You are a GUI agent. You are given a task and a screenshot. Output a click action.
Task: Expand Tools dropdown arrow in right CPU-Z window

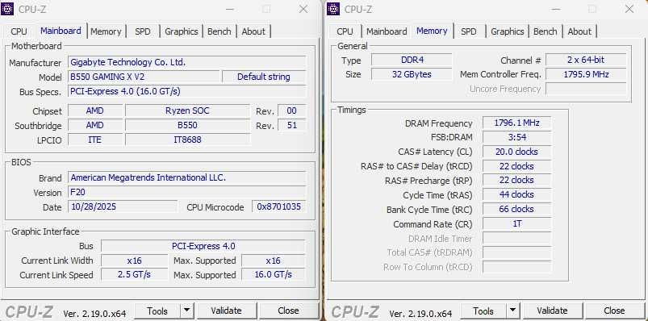[x=513, y=311]
